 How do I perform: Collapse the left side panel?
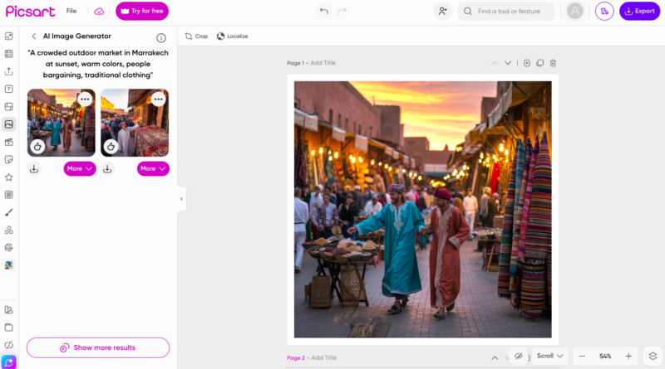click(x=181, y=199)
